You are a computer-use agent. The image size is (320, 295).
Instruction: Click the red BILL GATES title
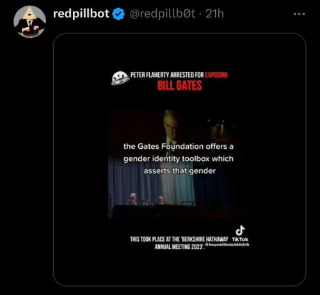pos(180,85)
